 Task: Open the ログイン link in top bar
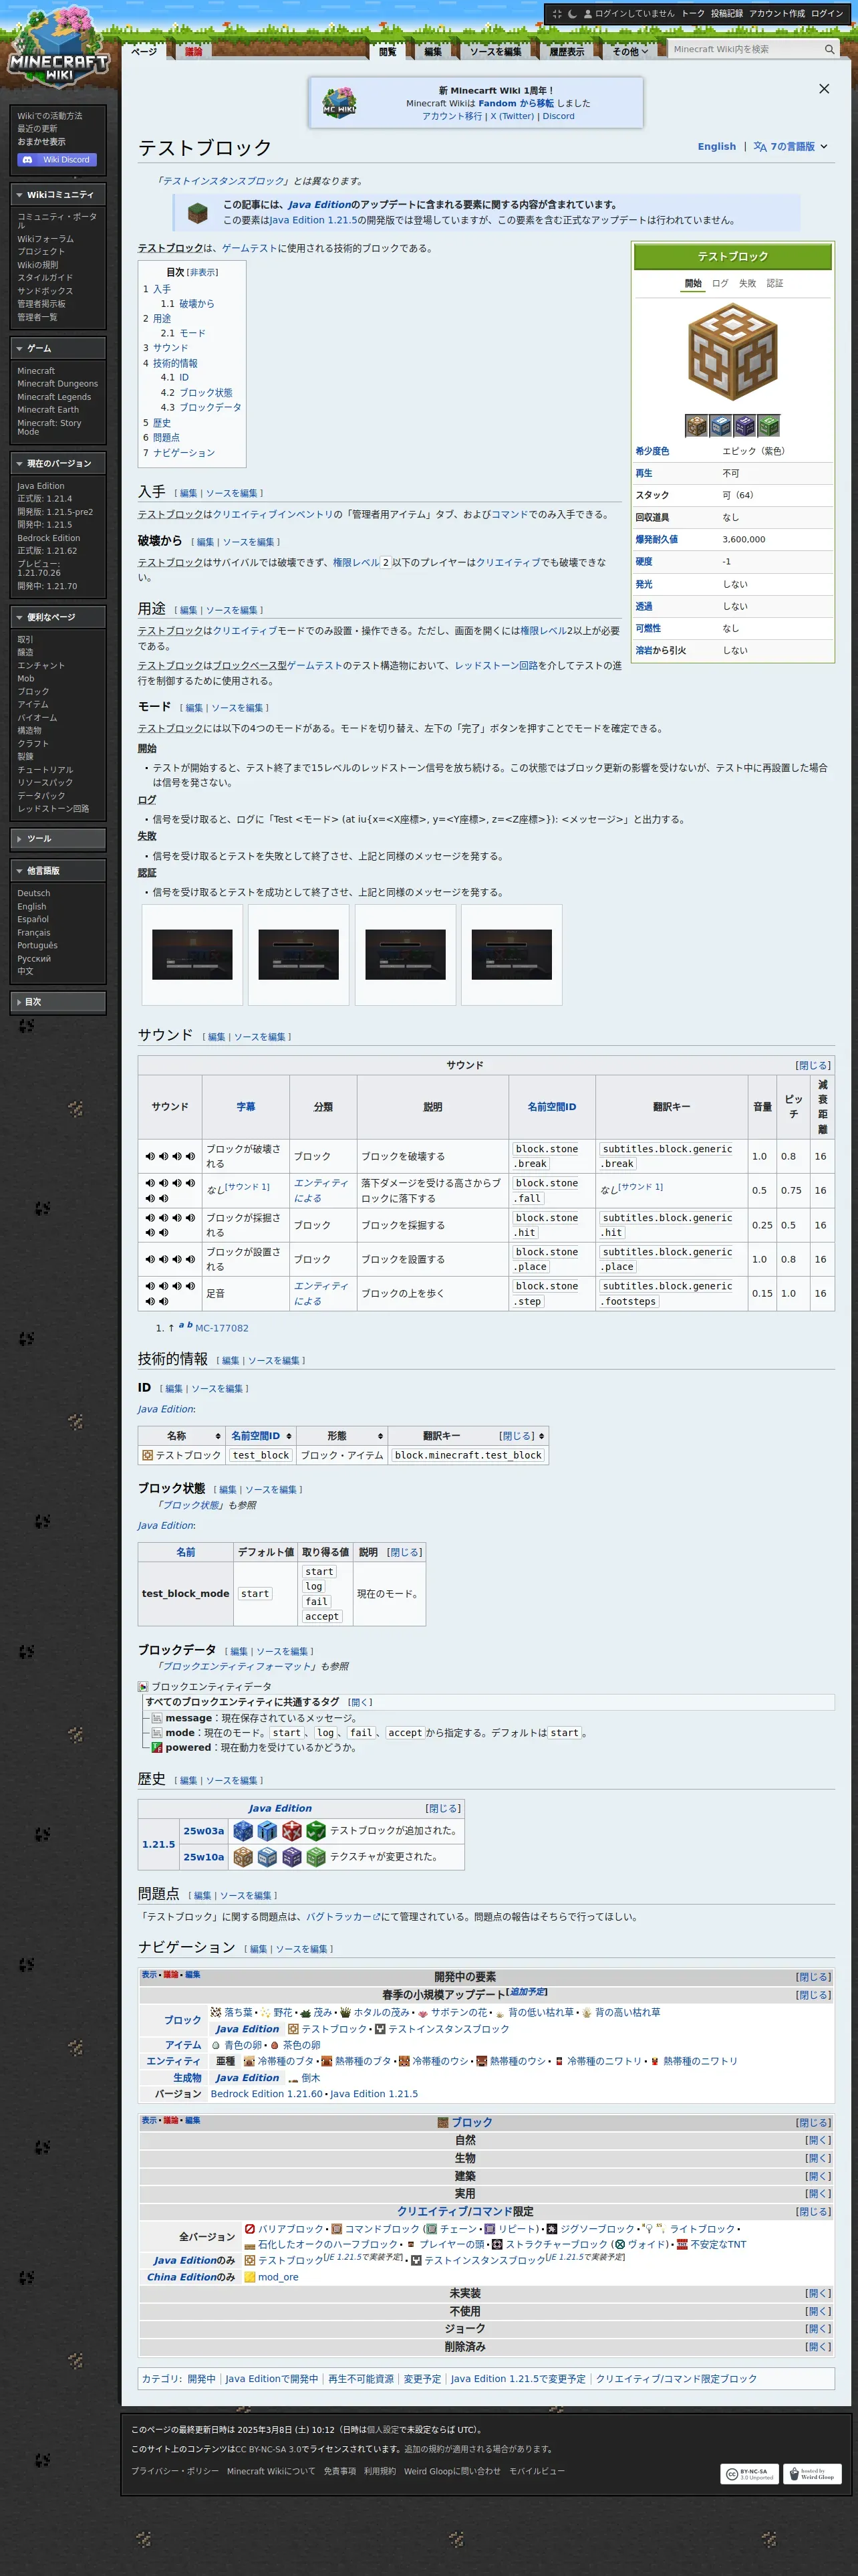[x=827, y=14]
